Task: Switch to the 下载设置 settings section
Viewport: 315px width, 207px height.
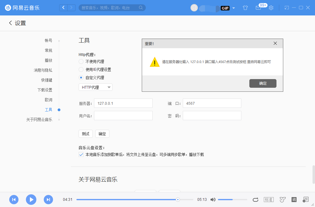Action: 45,90
